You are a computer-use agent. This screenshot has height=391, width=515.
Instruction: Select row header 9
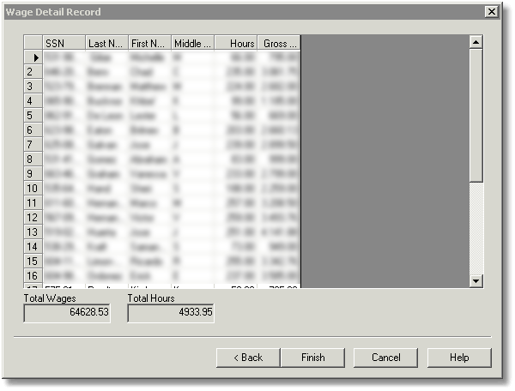click(33, 174)
